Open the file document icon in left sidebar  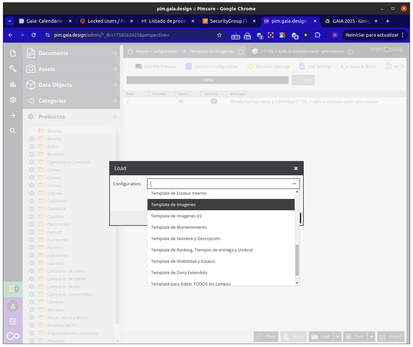tap(13, 53)
